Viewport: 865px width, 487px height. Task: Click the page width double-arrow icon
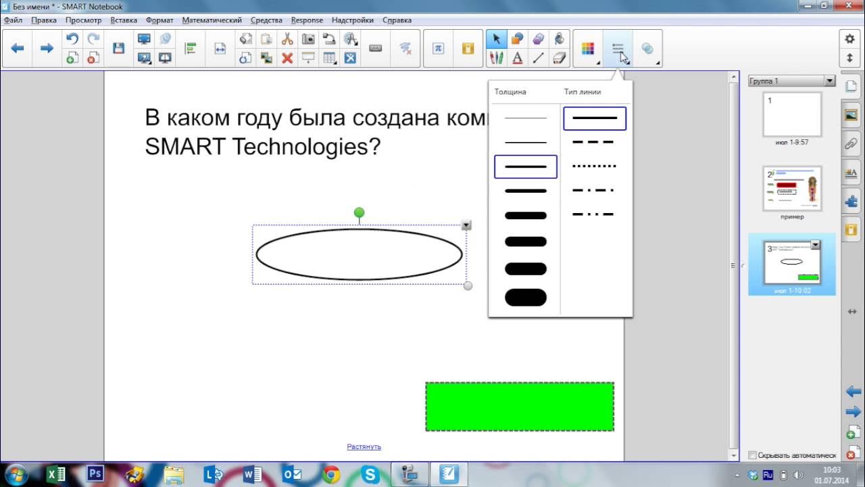(220, 48)
